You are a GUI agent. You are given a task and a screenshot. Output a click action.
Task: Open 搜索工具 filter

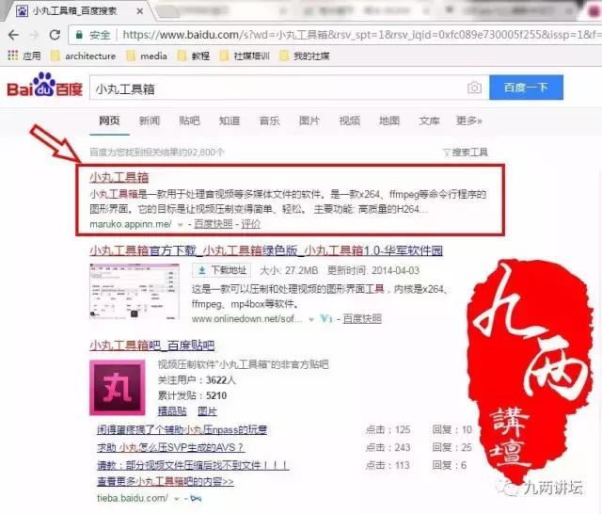(x=466, y=153)
